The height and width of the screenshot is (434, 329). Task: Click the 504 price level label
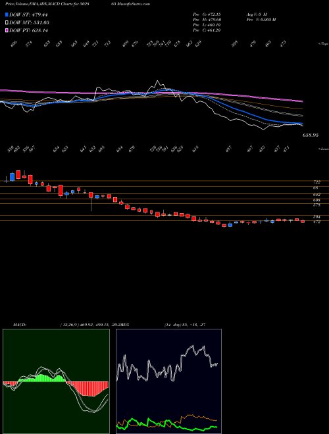point(316,217)
